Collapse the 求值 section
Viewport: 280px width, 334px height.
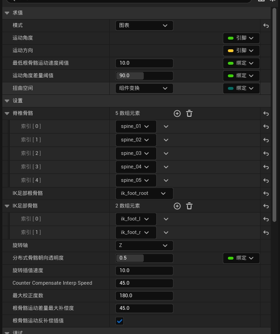7,13
